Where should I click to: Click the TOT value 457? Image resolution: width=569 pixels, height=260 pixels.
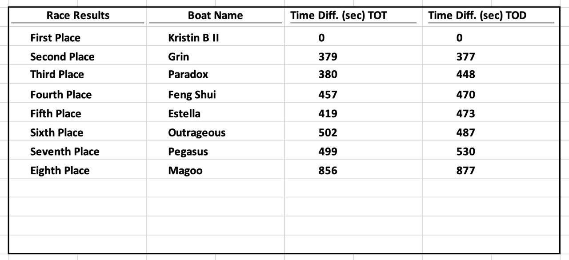tap(328, 95)
